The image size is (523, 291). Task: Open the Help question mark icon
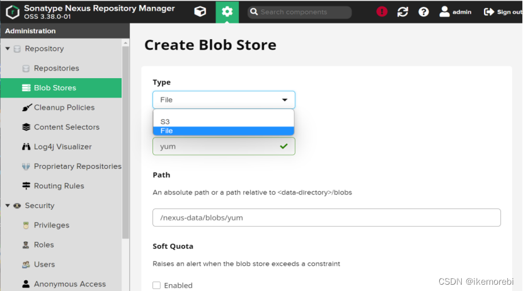click(423, 12)
